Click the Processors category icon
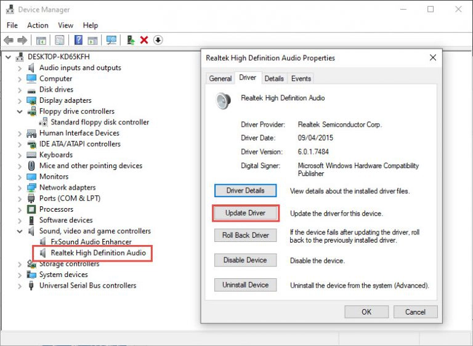Screen dimensions: 473x346 (31, 209)
